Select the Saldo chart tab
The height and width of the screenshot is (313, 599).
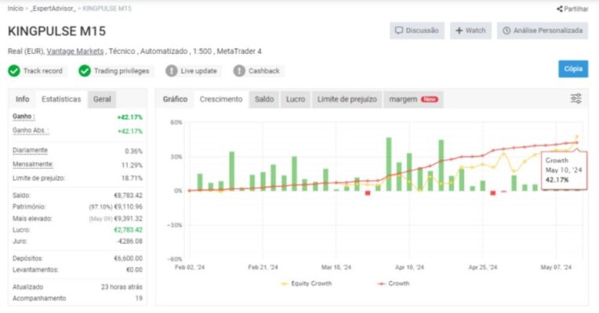pos(264,99)
